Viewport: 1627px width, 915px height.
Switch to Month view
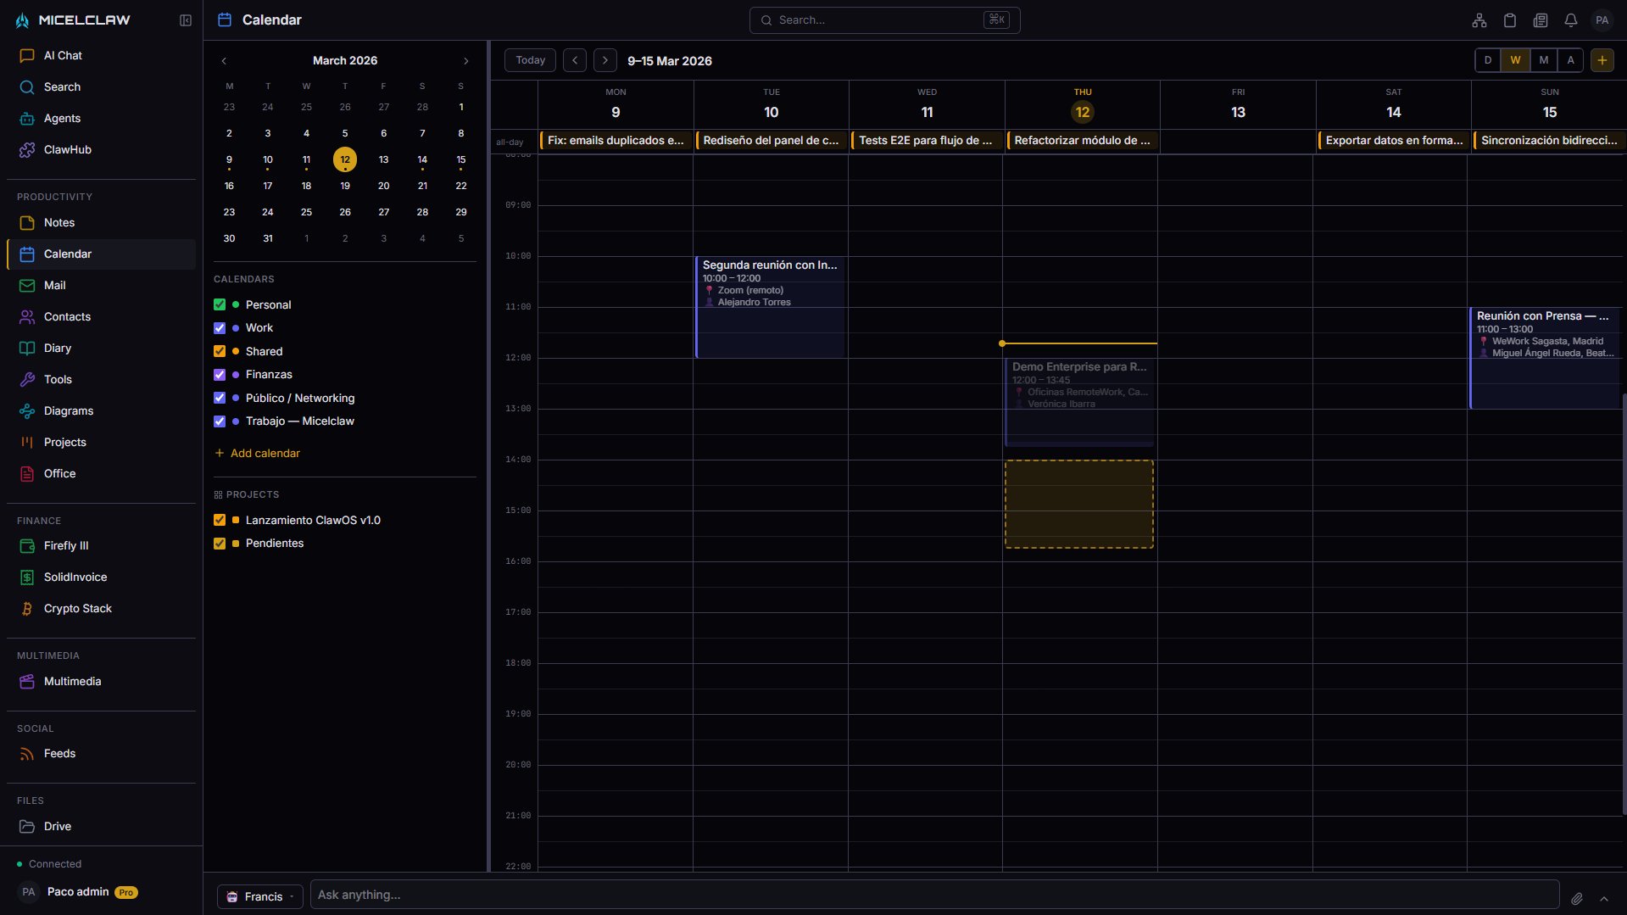1543,60
